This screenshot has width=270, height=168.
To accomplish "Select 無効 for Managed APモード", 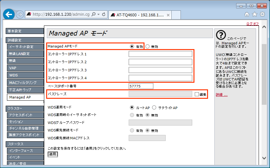I will pos(148,47).
